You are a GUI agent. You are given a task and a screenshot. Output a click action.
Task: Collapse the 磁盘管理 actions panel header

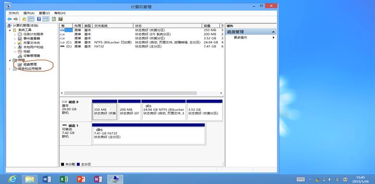tap(273, 32)
